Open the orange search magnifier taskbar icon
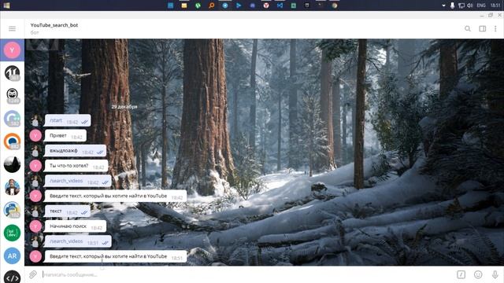The width and height of the screenshot is (504, 283). (x=212, y=6)
